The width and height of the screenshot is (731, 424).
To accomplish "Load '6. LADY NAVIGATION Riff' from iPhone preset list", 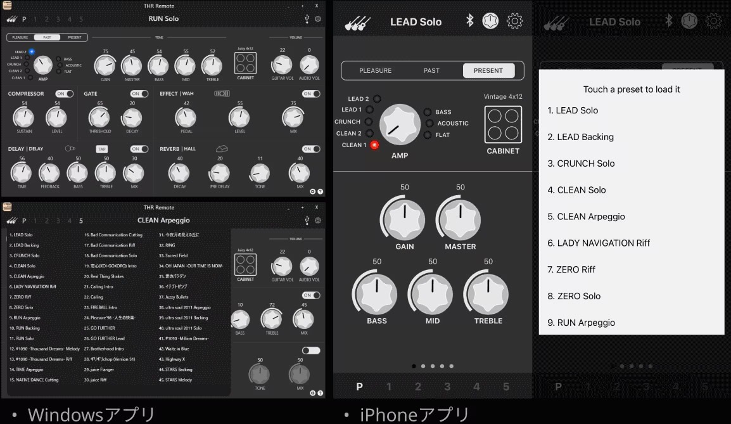I will [599, 243].
